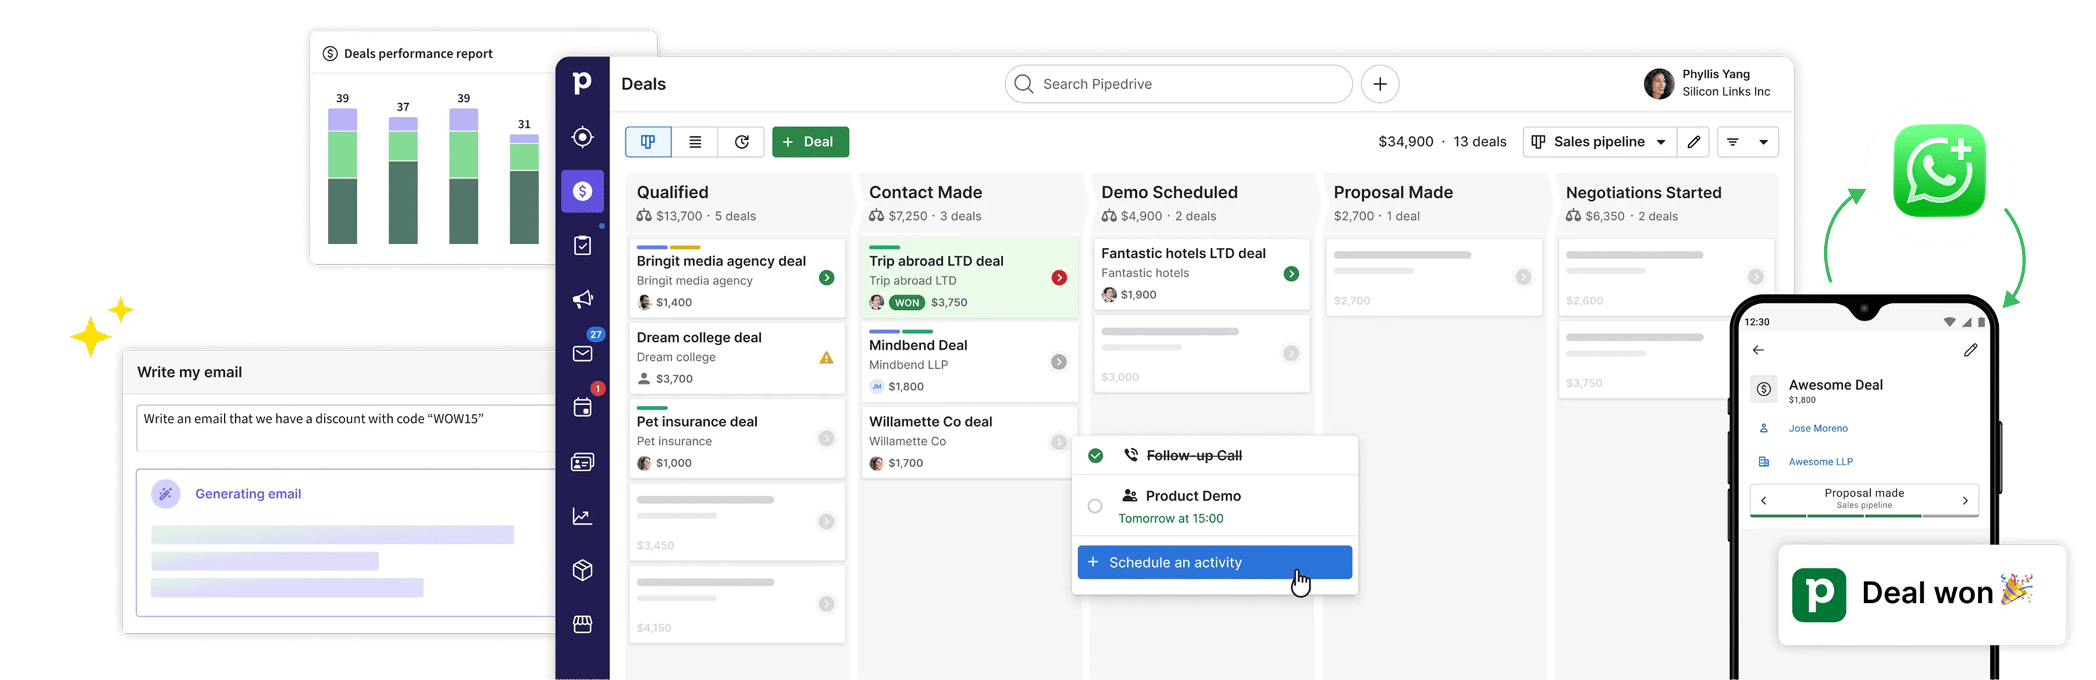The height and width of the screenshot is (680, 2096).
Task: Open the Activities calendar icon in sidebar
Action: (x=581, y=408)
